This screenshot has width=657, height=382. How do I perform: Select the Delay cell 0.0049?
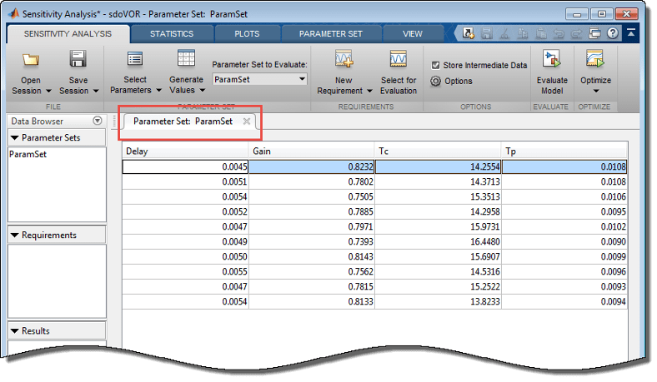(x=185, y=242)
